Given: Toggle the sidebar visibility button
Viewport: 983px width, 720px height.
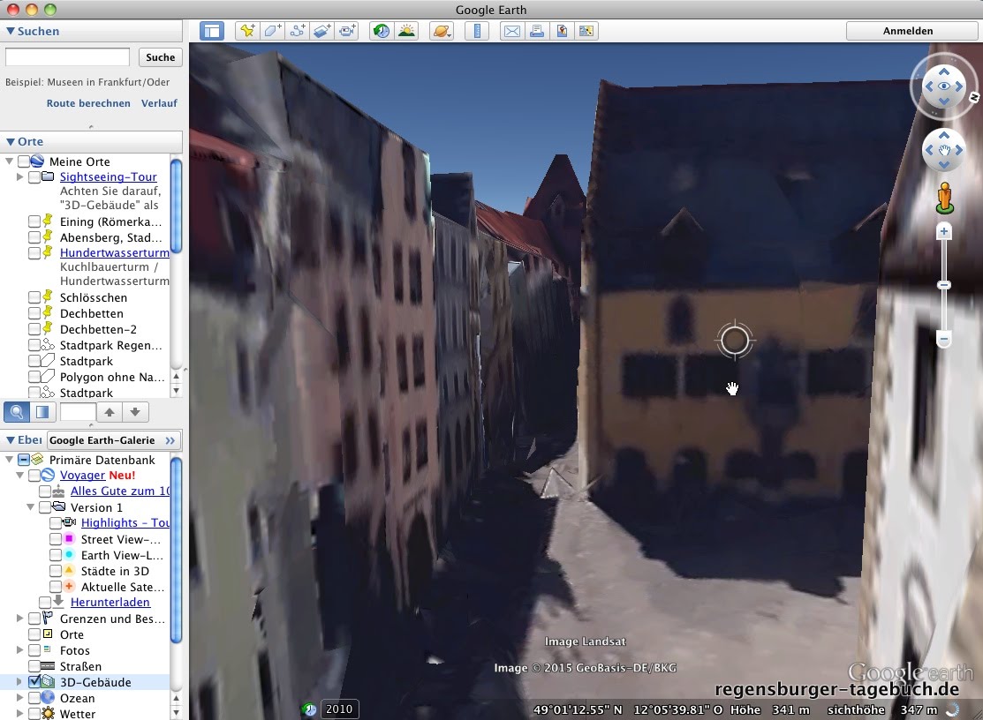Looking at the screenshot, I should click(212, 31).
